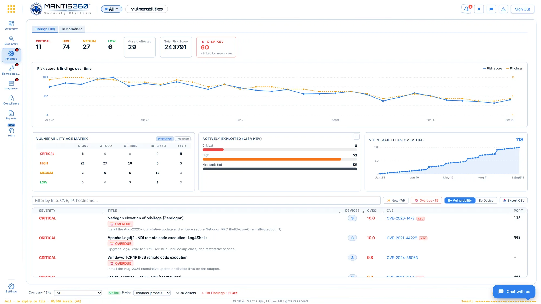This screenshot has height=304, width=541.
Task: Open the notifications bell icon
Action: (x=466, y=9)
